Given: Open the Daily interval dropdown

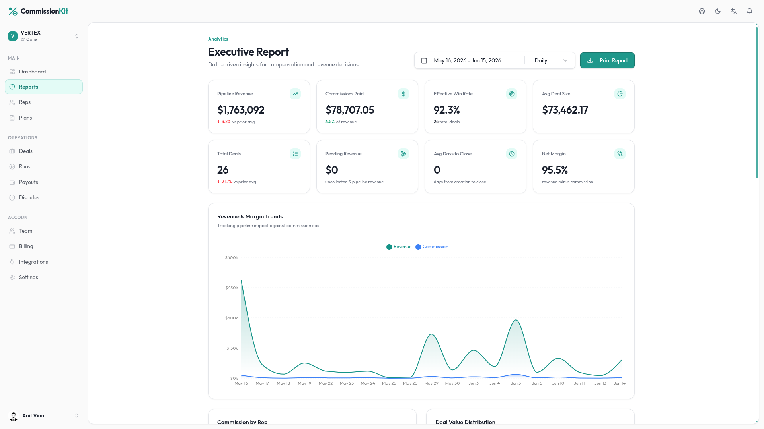Looking at the screenshot, I should 550,60.
